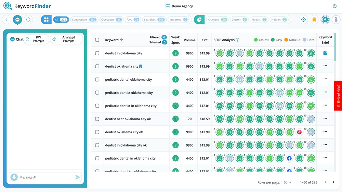Screen dimensions: 342x192
Task: Open the rows per page dropdown
Action: 288,182
